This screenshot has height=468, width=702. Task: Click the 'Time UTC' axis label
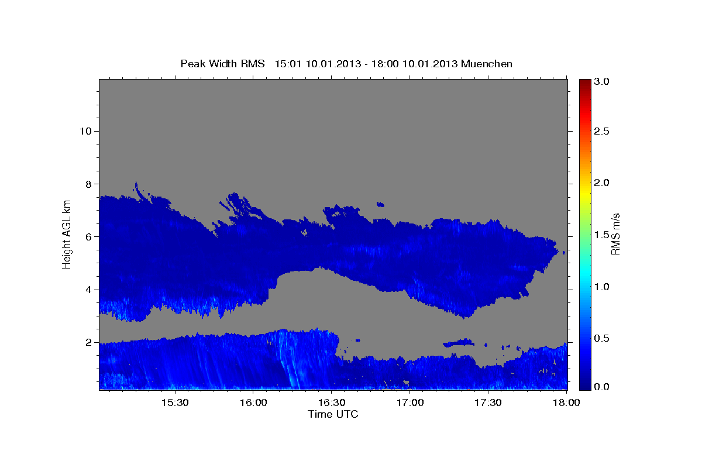(x=333, y=414)
